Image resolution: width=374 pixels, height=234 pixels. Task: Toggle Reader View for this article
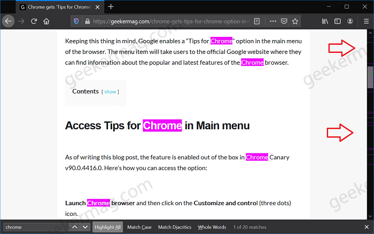tap(257, 21)
